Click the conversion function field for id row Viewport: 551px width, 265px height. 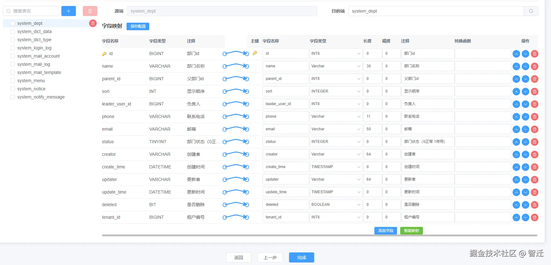point(483,54)
